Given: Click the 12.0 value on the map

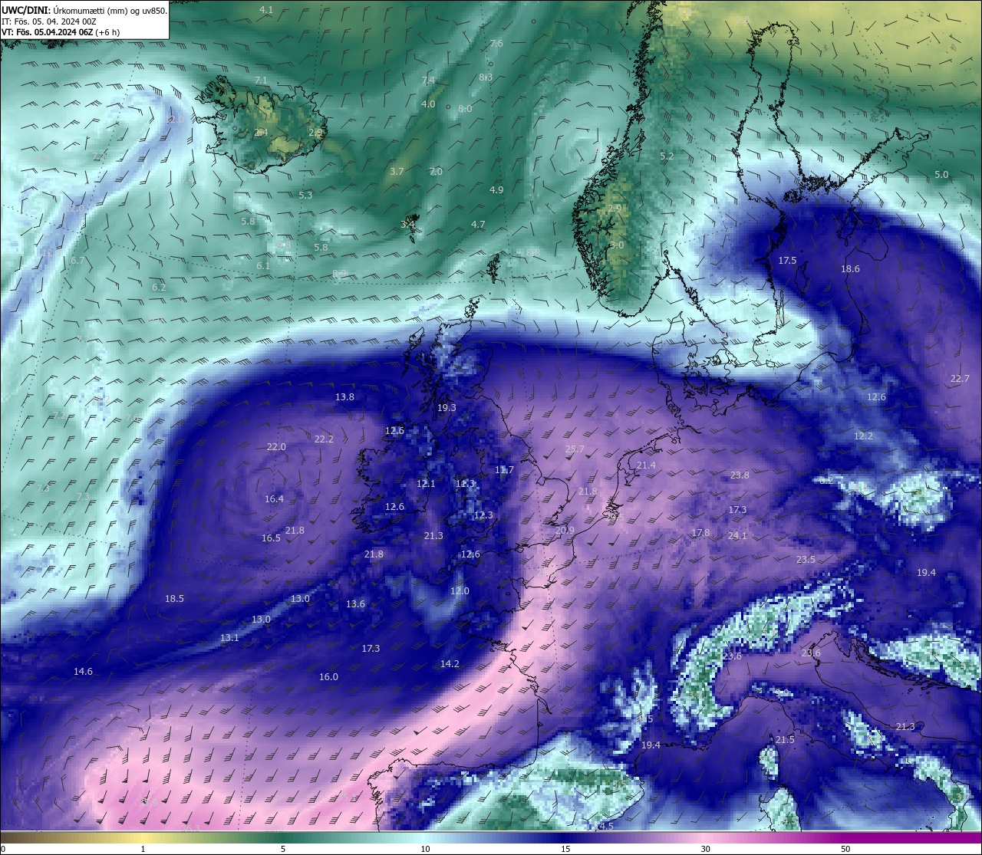Looking at the screenshot, I should [459, 591].
